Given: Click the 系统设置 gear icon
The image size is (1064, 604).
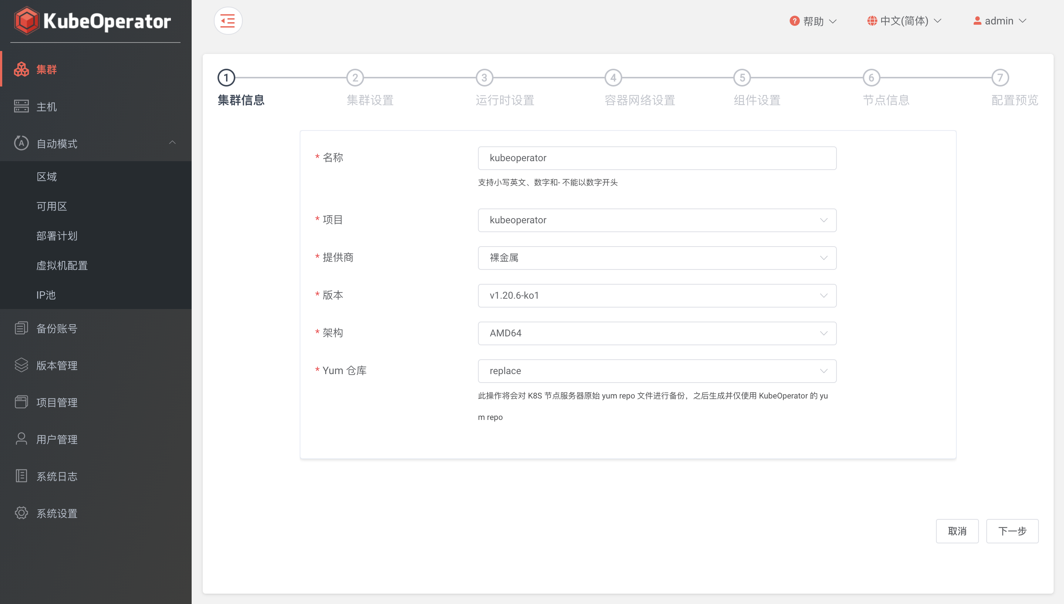Looking at the screenshot, I should [x=21, y=513].
